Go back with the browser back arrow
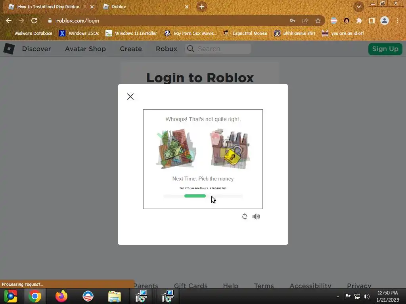Viewport: 406px width, 304px height. point(9,21)
